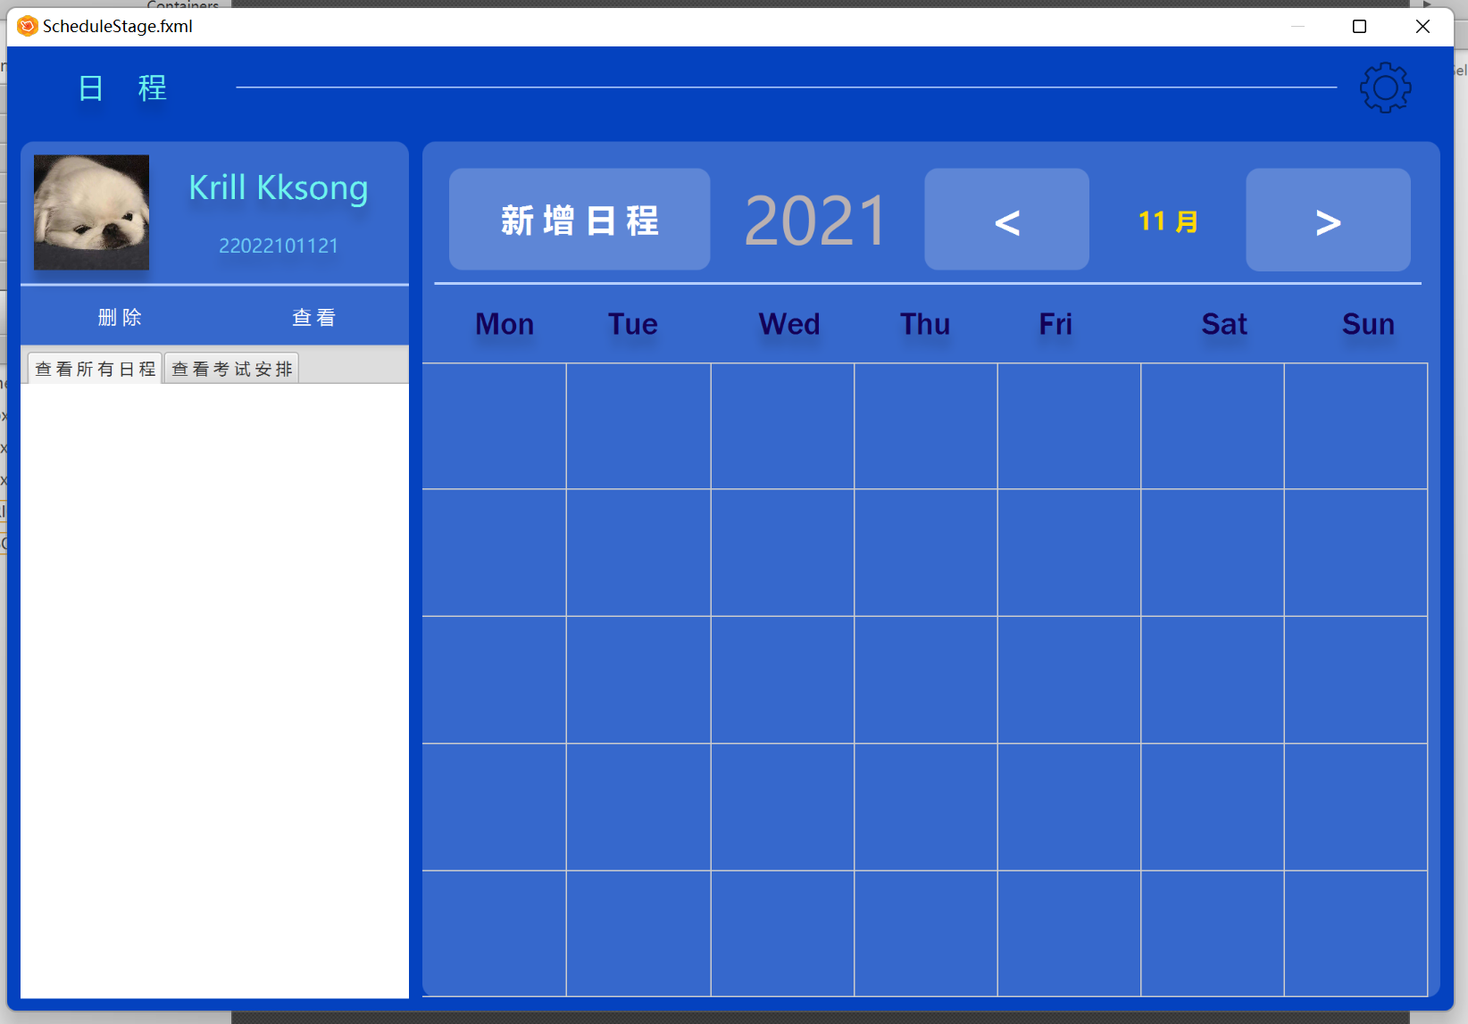
Task: Select the username Krill Kksong
Action: 278,187
